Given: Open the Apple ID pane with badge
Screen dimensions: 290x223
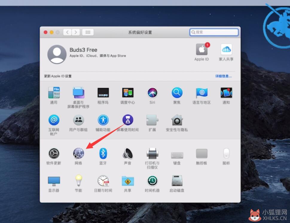Looking at the screenshot, I should click(x=202, y=50).
